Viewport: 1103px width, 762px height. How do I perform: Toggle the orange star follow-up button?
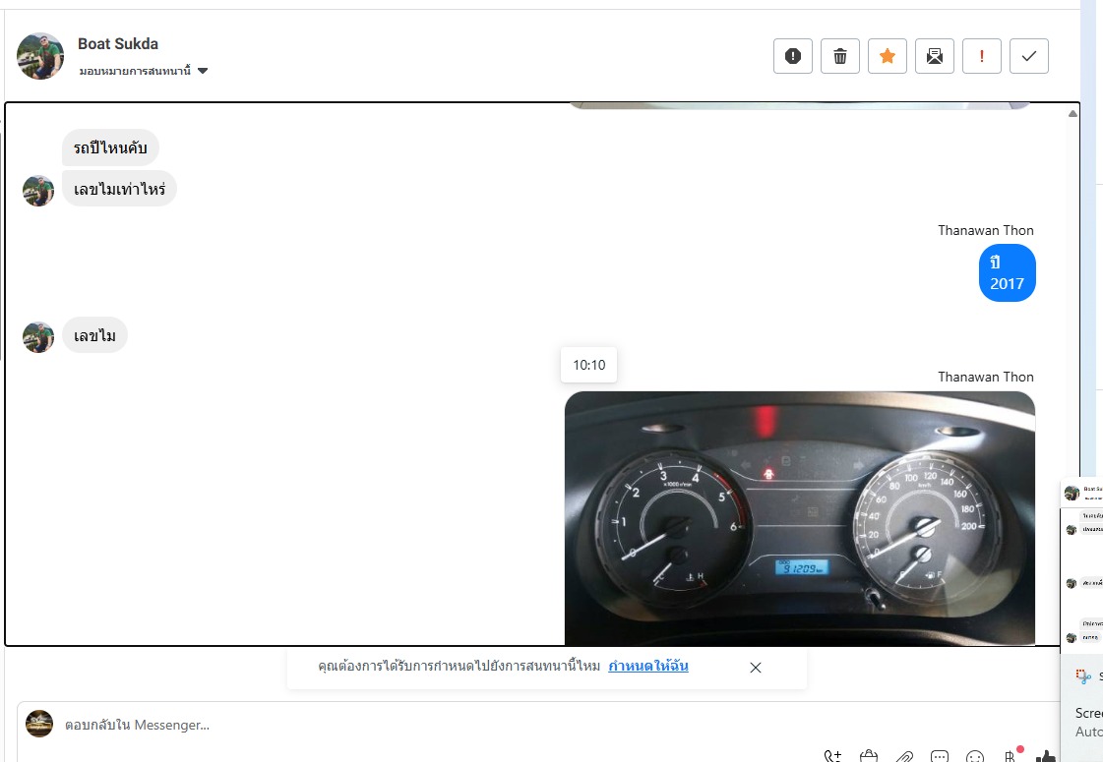(888, 56)
